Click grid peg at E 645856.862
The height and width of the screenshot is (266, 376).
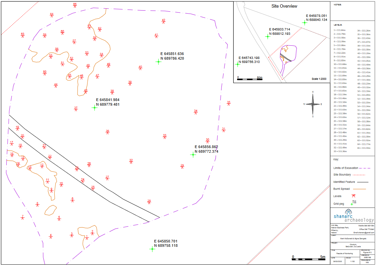pyautogui.click(x=193, y=154)
